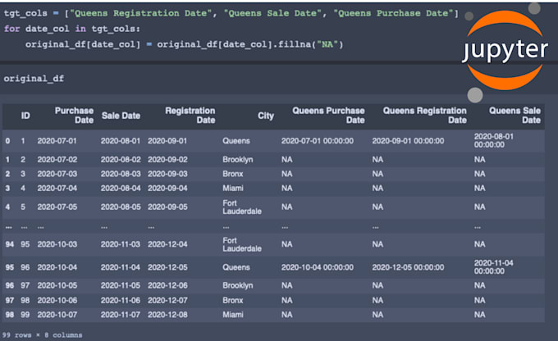Select the Sale Date column header

tap(121, 116)
